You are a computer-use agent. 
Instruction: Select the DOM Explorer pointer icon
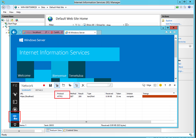[x=15, y=94]
